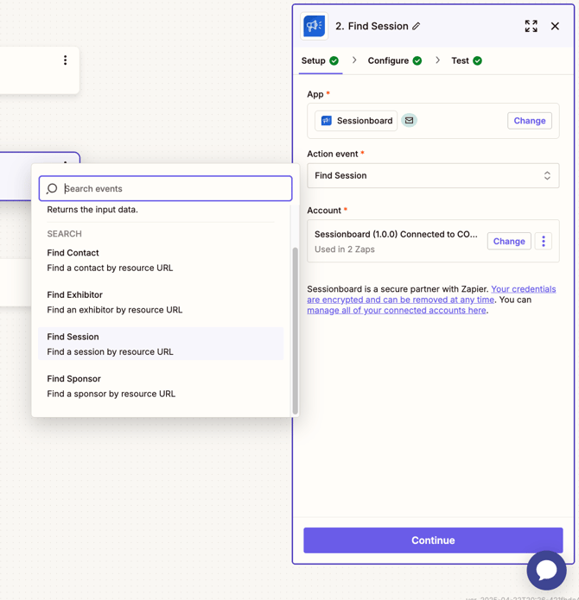The width and height of the screenshot is (579, 600).
Task: Click the magnifier icon in search box
Action: [x=52, y=189]
